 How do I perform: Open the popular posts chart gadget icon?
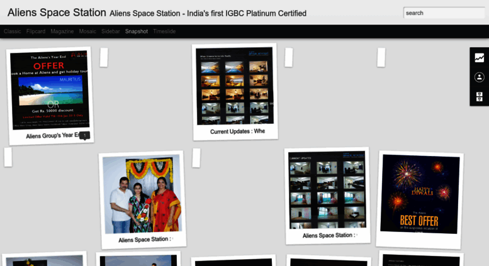(479, 58)
